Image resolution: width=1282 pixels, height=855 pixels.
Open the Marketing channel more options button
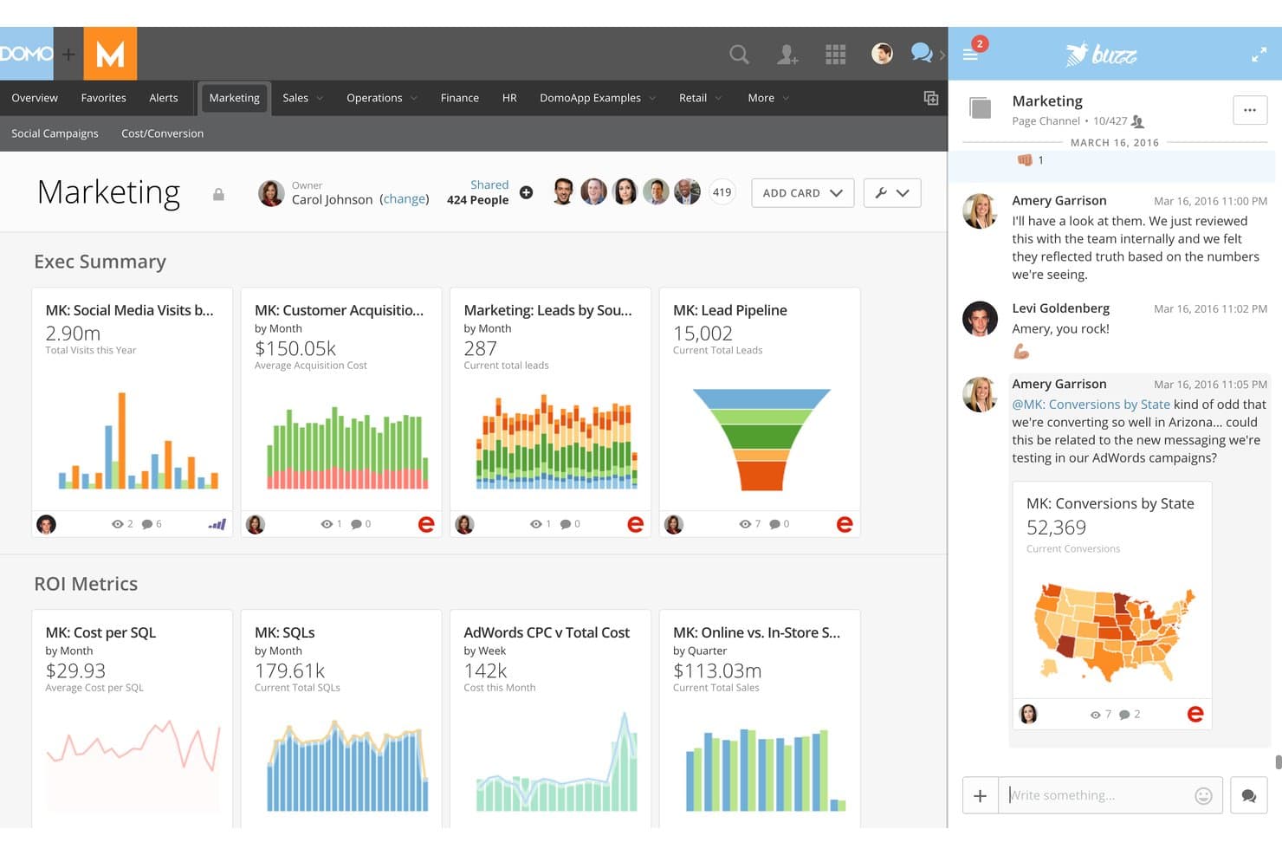tap(1250, 110)
